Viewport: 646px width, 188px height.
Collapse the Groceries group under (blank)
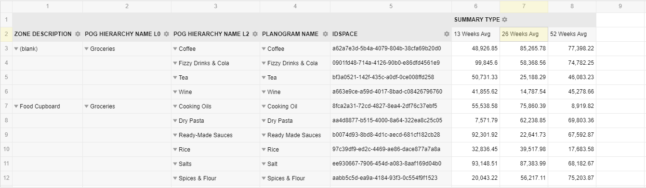coord(87,49)
